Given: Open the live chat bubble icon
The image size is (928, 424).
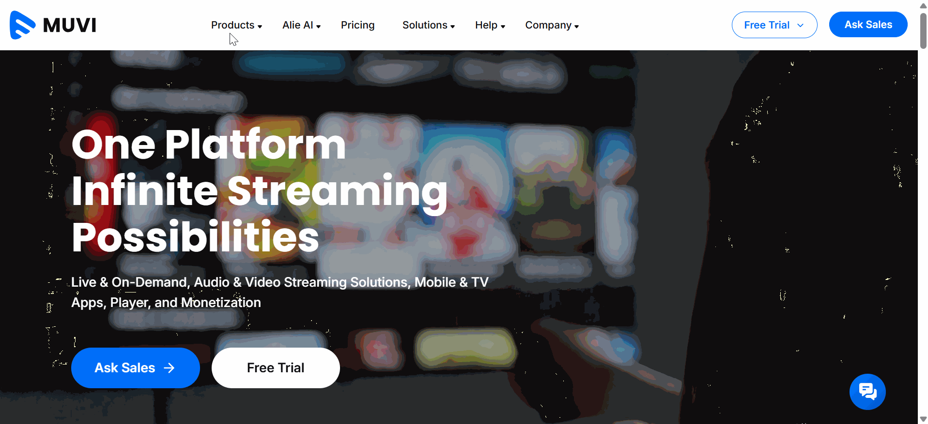Looking at the screenshot, I should point(867,392).
